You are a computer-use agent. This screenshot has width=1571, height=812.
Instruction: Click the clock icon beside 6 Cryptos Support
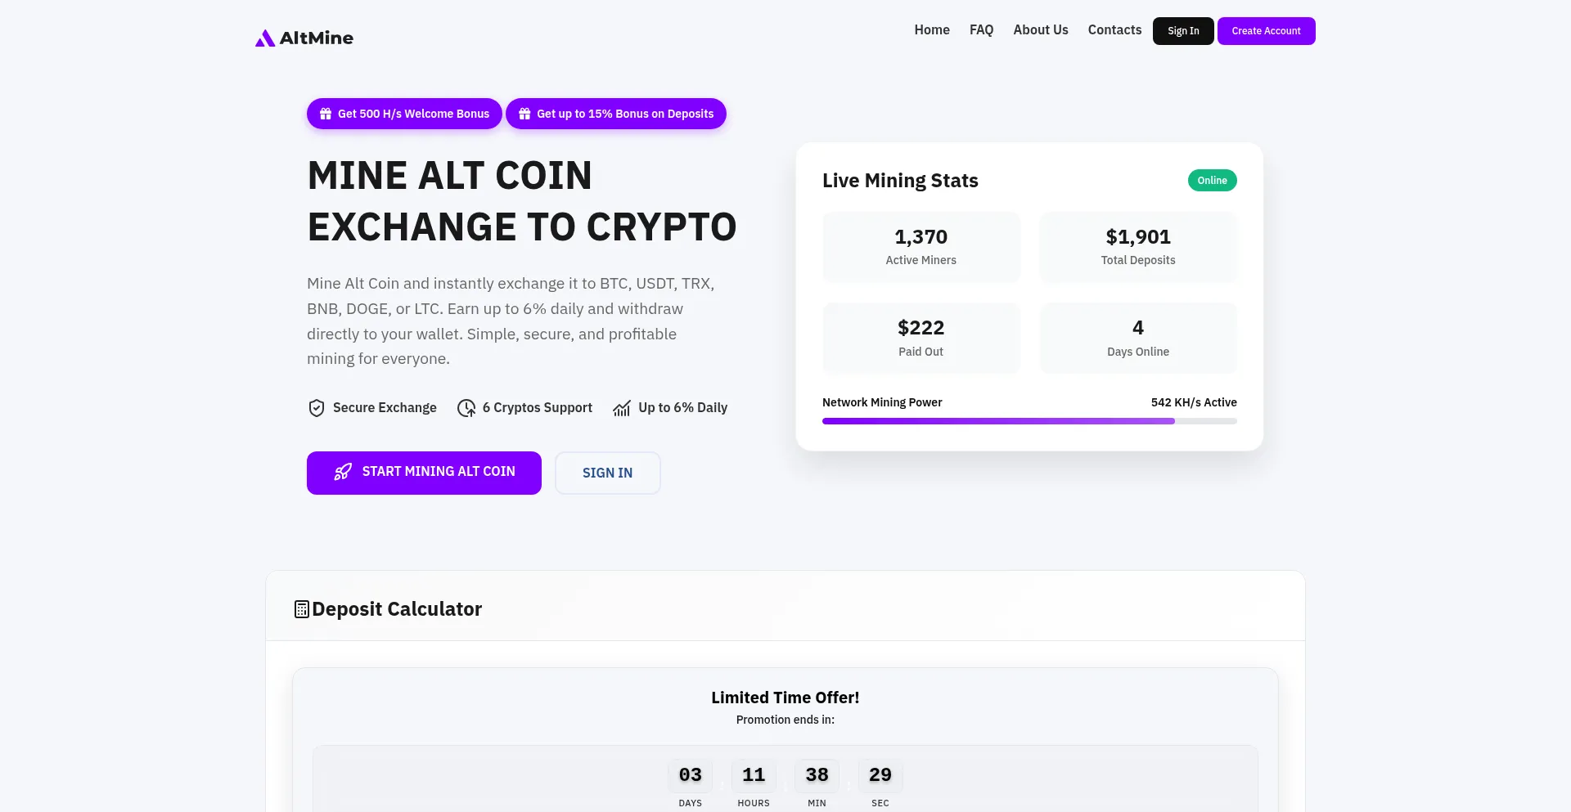click(x=466, y=408)
